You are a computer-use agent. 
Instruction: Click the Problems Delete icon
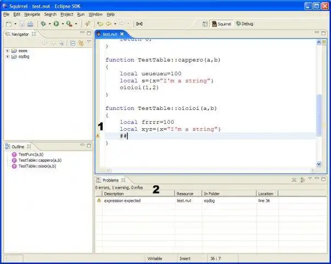(294, 180)
